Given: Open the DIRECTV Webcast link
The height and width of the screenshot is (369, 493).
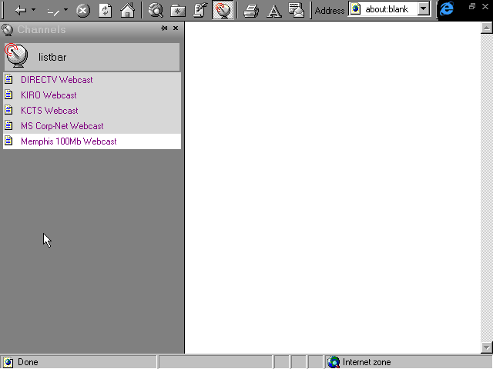Looking at the screenshot, I should coord(56,80).
